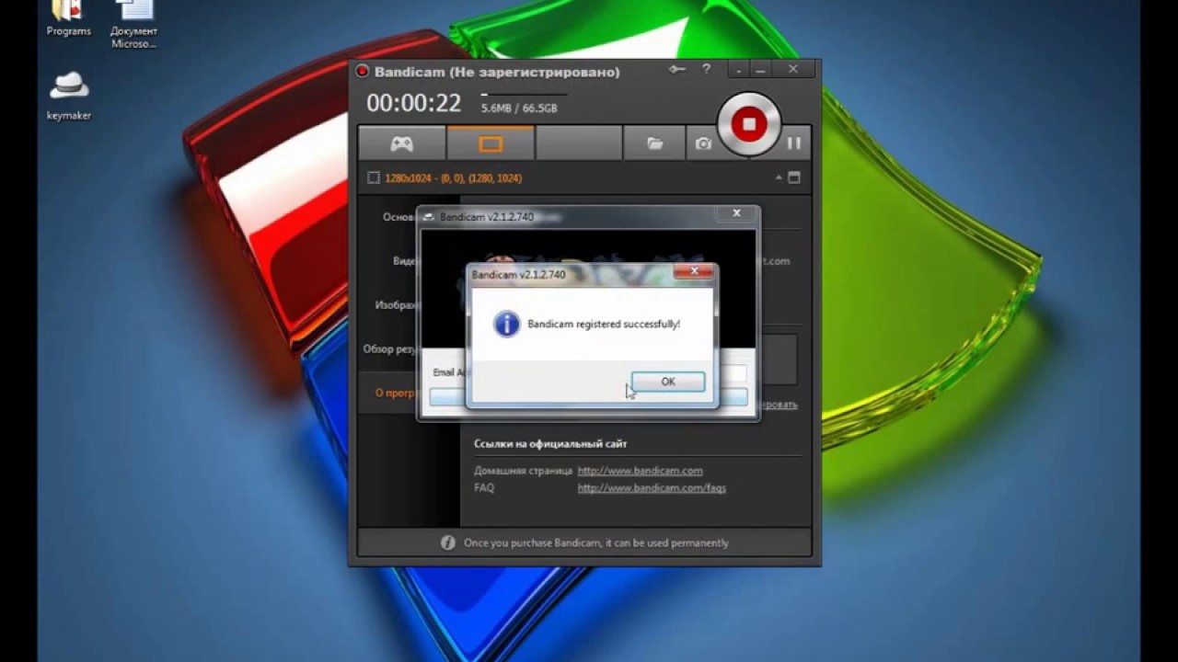Launch the keymaker desktop shortcut

(69, 95)
